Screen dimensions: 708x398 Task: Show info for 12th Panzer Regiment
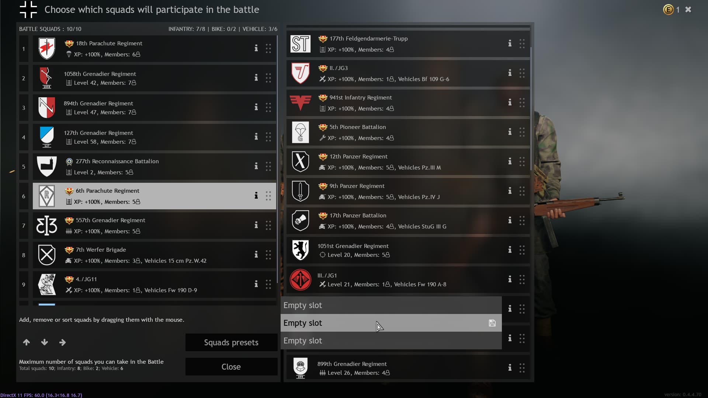point(510,161)
